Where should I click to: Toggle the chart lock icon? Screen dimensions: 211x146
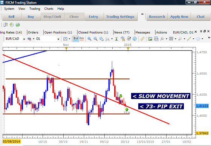coord(122,39)
